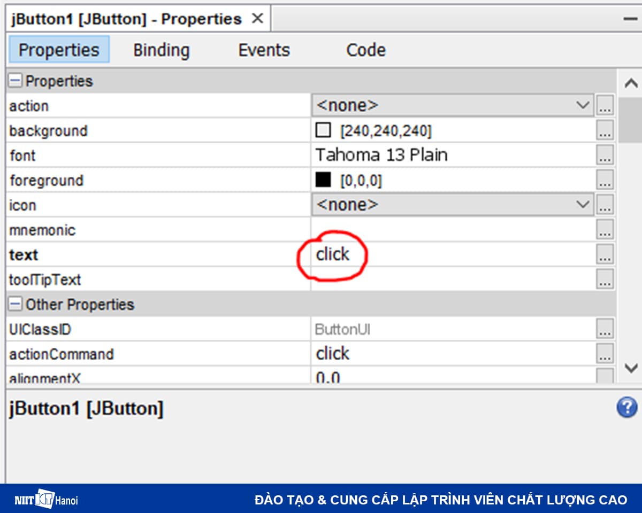Click the ellipsis button for action property

tap(605, 106)
